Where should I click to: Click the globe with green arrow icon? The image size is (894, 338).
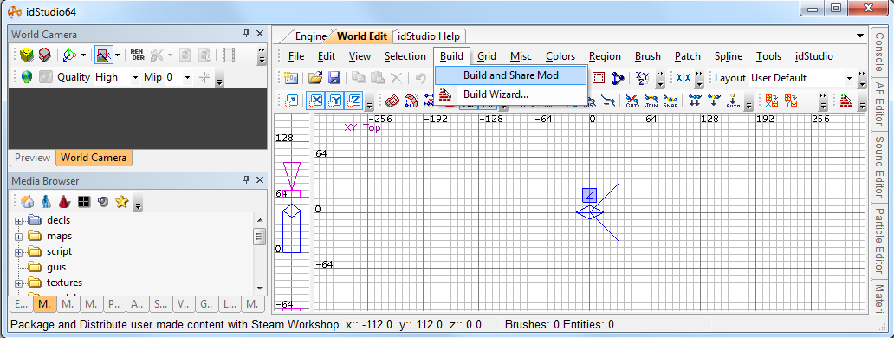pyautogui.click(x=26, y=76)
